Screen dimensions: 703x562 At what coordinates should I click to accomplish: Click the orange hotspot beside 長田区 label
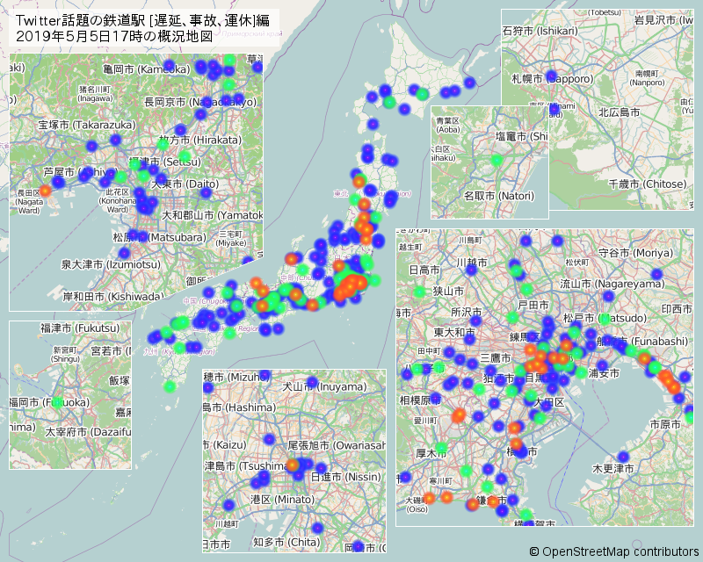46,191
